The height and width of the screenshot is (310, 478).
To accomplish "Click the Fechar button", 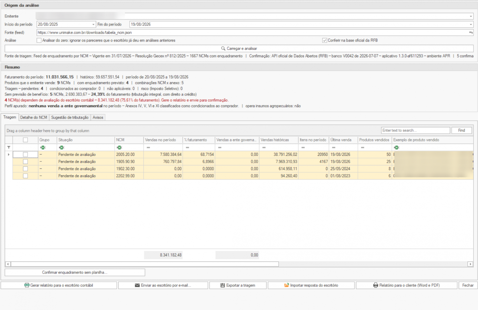I will pyautogui.click(x=468, y=285).
